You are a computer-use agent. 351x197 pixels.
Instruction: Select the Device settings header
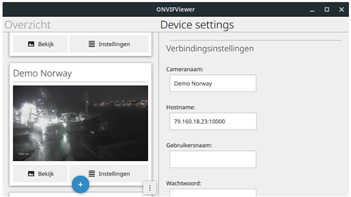197,25
